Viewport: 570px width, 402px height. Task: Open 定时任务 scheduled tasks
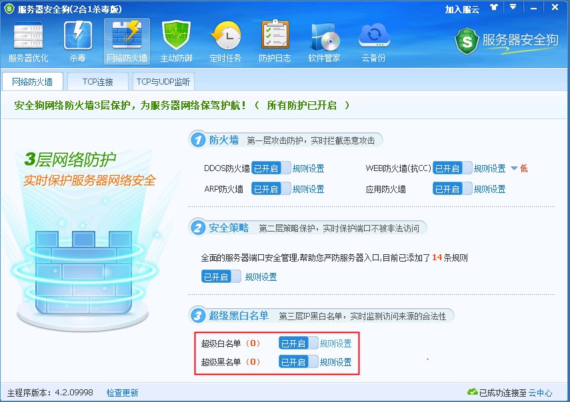click(x=225, y=42)
